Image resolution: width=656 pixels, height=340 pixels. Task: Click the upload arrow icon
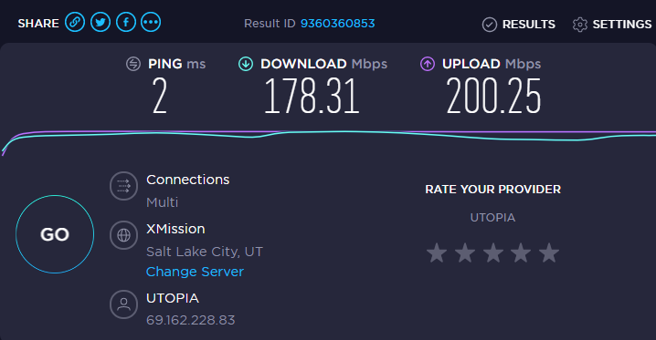coord(428,64)
